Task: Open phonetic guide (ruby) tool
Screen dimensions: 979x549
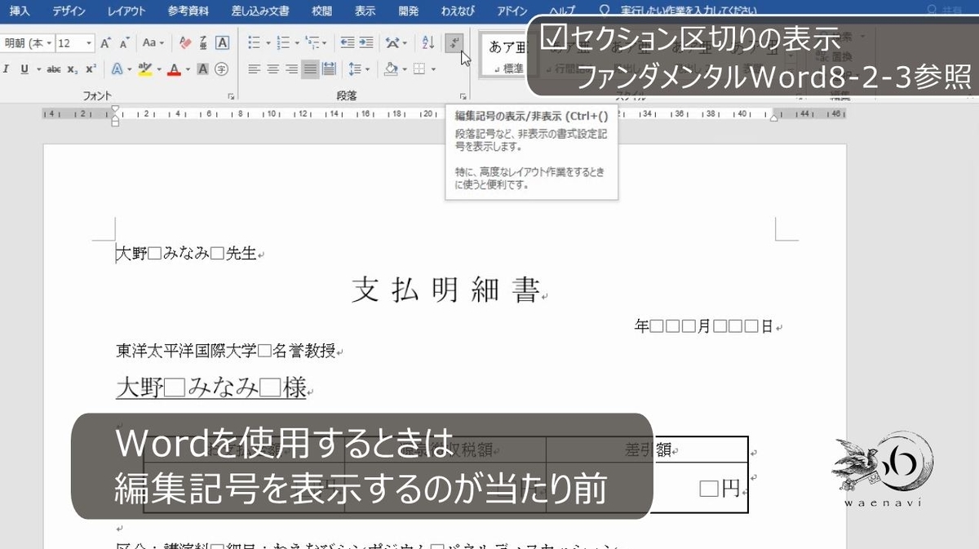Action: click(203, 43)
